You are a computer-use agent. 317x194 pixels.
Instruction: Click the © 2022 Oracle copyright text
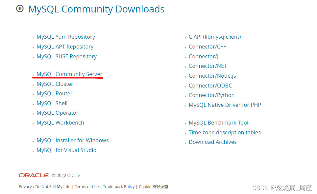point(66,176)
